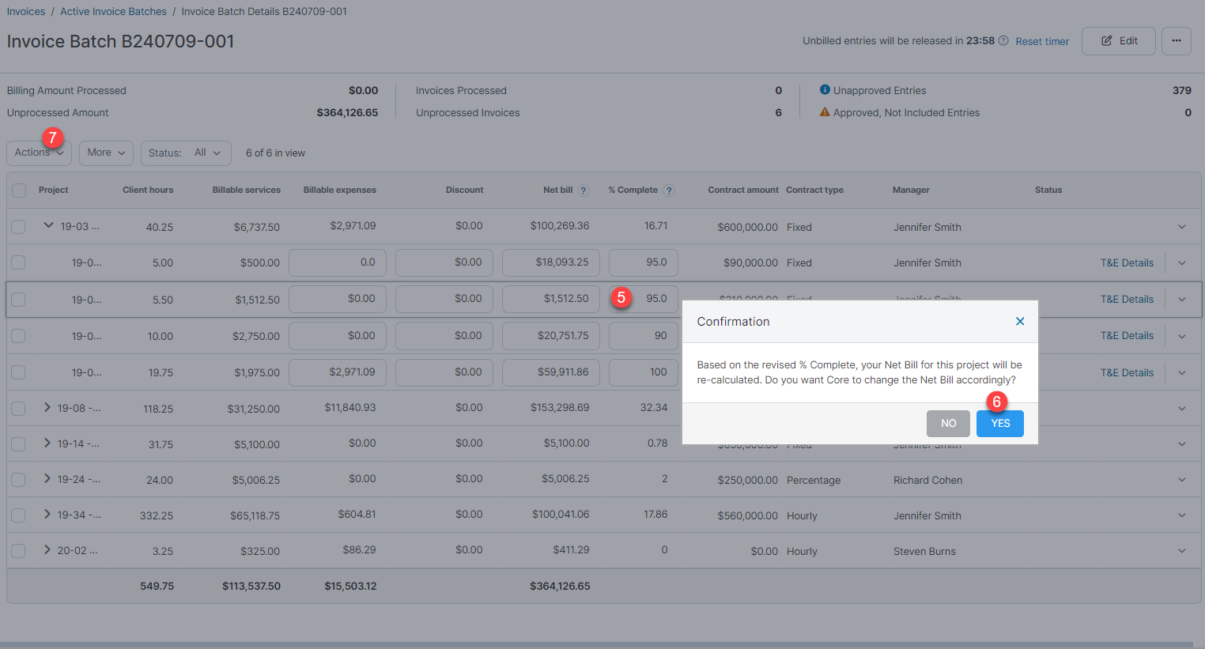The height and width of the screenshot is (649, 1205).
Task: Open the More dropdown menu
Action: (x=106, y=153)
